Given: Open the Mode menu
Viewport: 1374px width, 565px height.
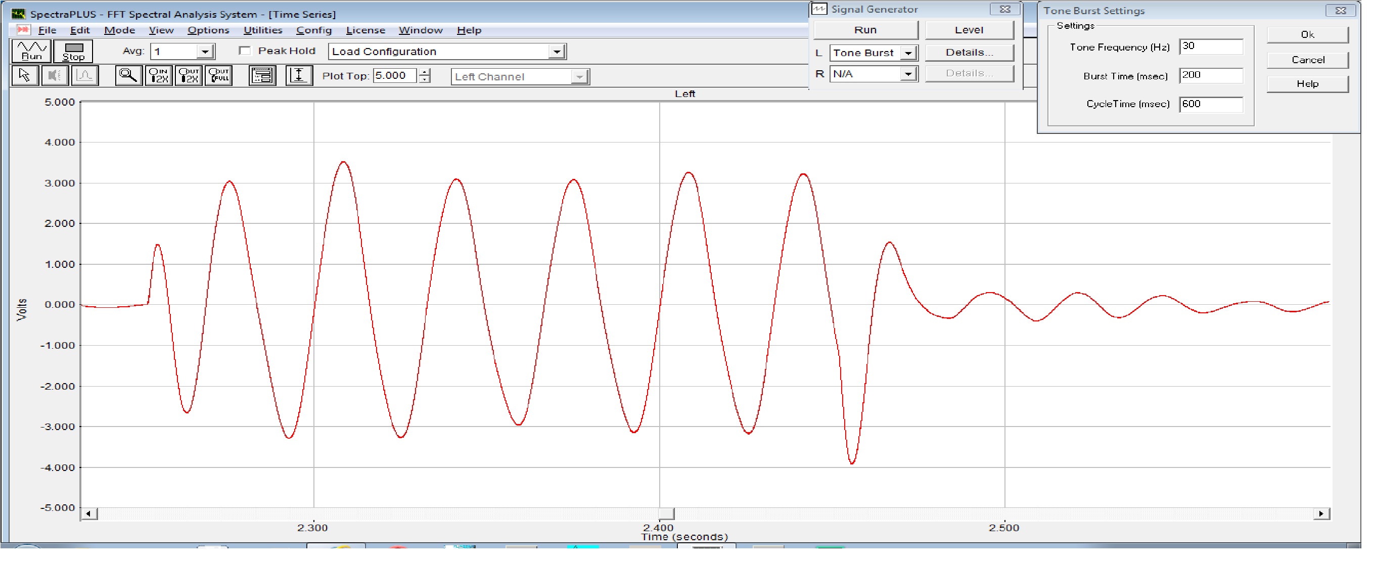Looking at the screenshot, I should point(120,30).
